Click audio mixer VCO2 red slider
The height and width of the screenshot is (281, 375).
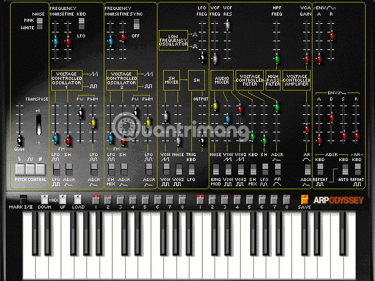(240, 109)
